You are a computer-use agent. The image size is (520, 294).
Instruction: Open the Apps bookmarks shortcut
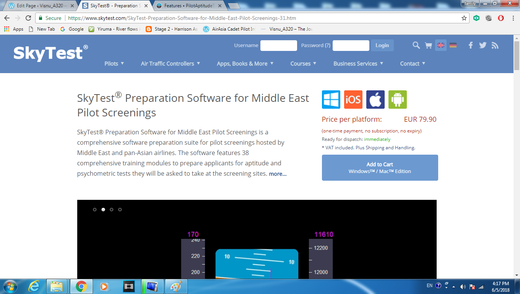coord(14,29)
